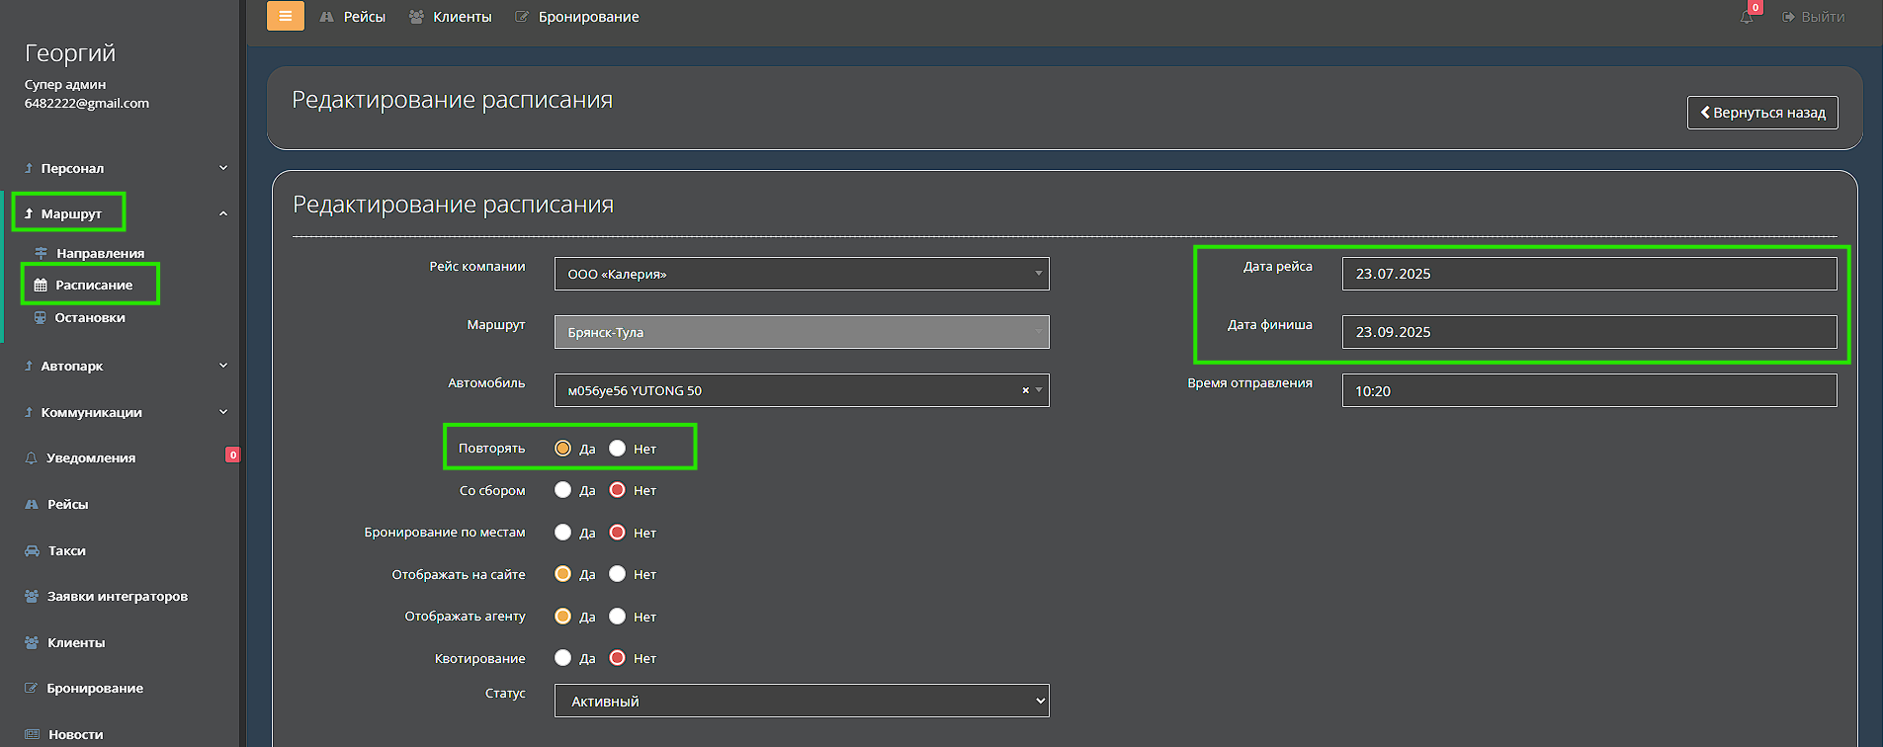
Task: Click the Время отправления time field
Action: click(x=1588, y=390)
